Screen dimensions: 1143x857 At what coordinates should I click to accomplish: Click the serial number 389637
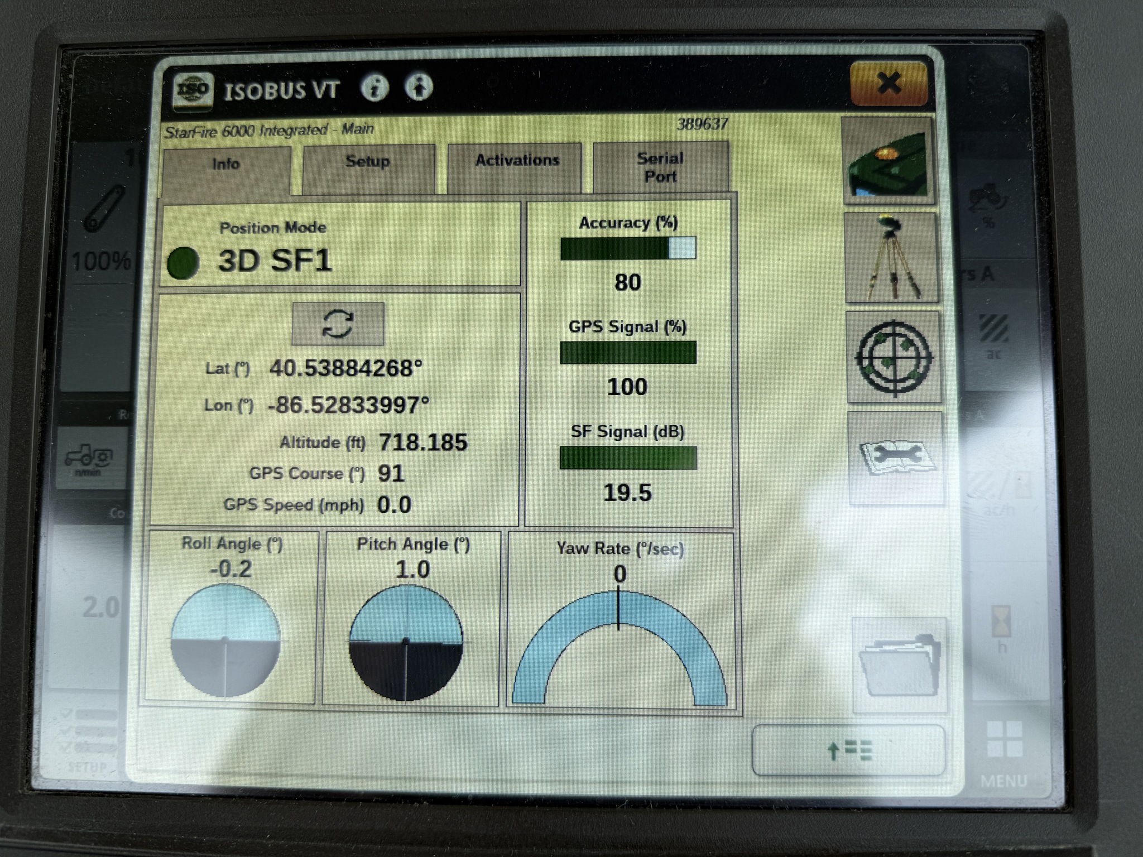[702, 124]
